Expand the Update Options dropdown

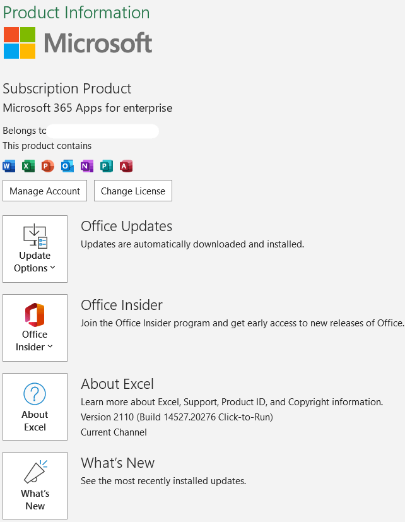click(35, 249)
